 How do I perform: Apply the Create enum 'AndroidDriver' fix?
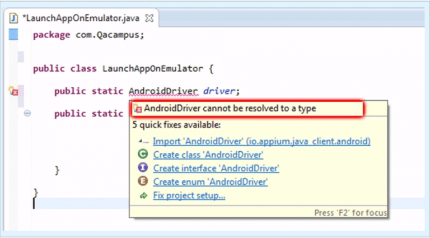click(x=210, y=181)
